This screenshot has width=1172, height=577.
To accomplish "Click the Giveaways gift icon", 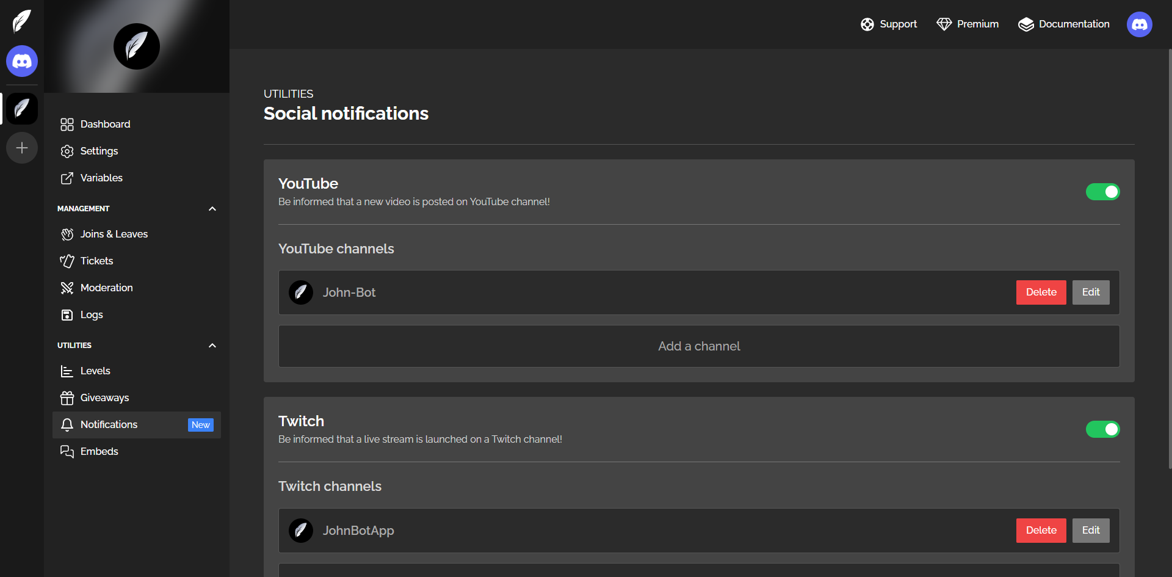I will (x=67, y=398).
